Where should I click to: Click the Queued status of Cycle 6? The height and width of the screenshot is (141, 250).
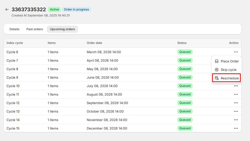click(x=185, y=52)
